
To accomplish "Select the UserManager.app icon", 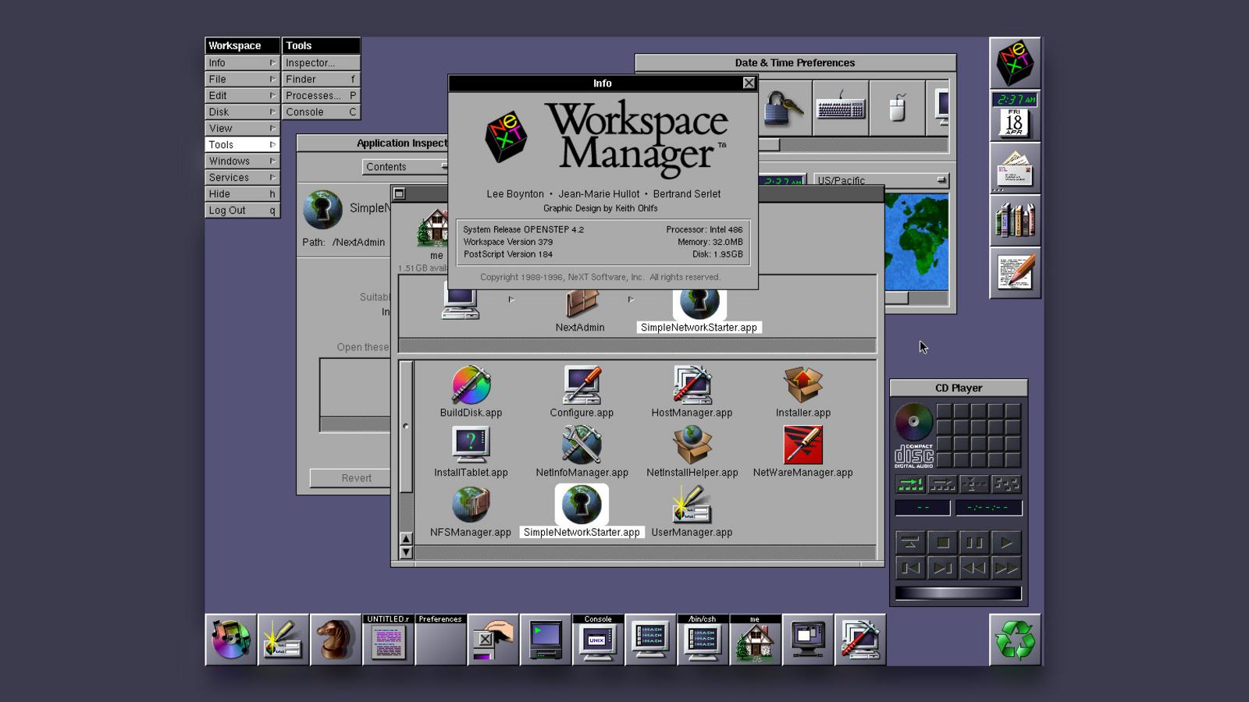I will point(692,505).
